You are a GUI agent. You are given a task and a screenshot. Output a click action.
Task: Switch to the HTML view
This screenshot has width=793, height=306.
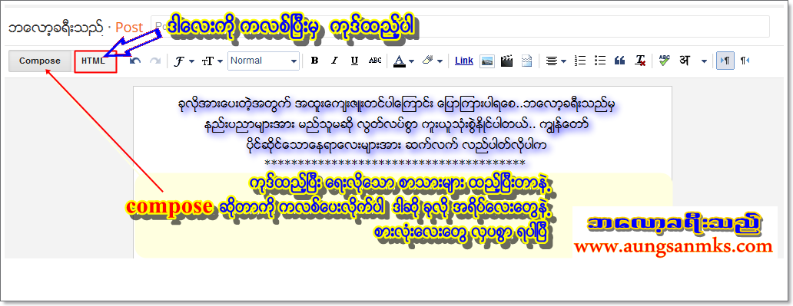coord(94,61)
